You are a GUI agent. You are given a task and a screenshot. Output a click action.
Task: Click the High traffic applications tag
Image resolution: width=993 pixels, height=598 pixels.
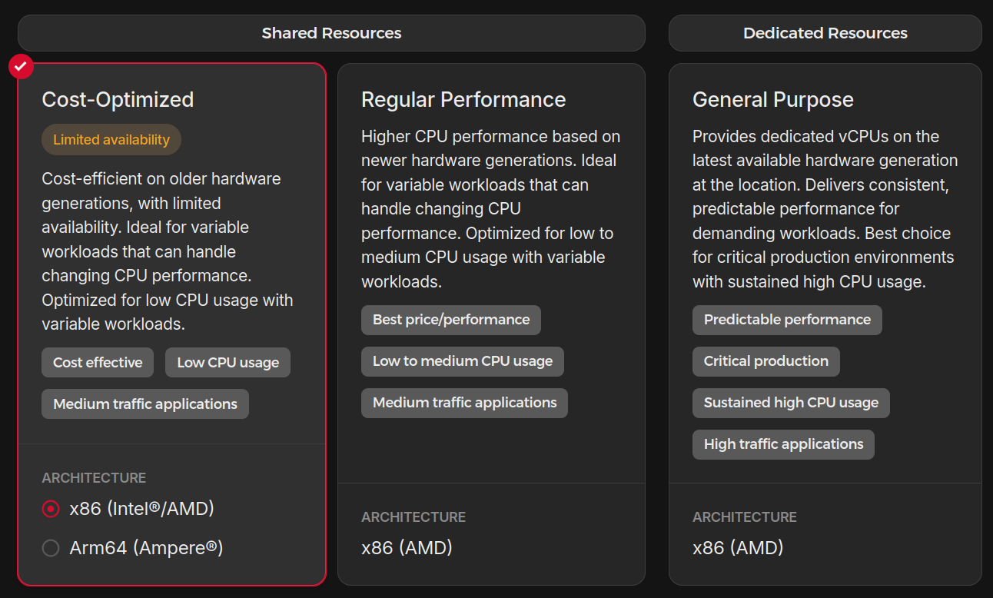[783, 444]
